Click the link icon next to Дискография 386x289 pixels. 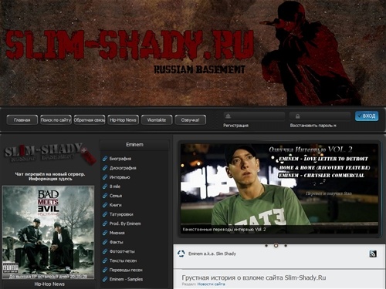105,168
